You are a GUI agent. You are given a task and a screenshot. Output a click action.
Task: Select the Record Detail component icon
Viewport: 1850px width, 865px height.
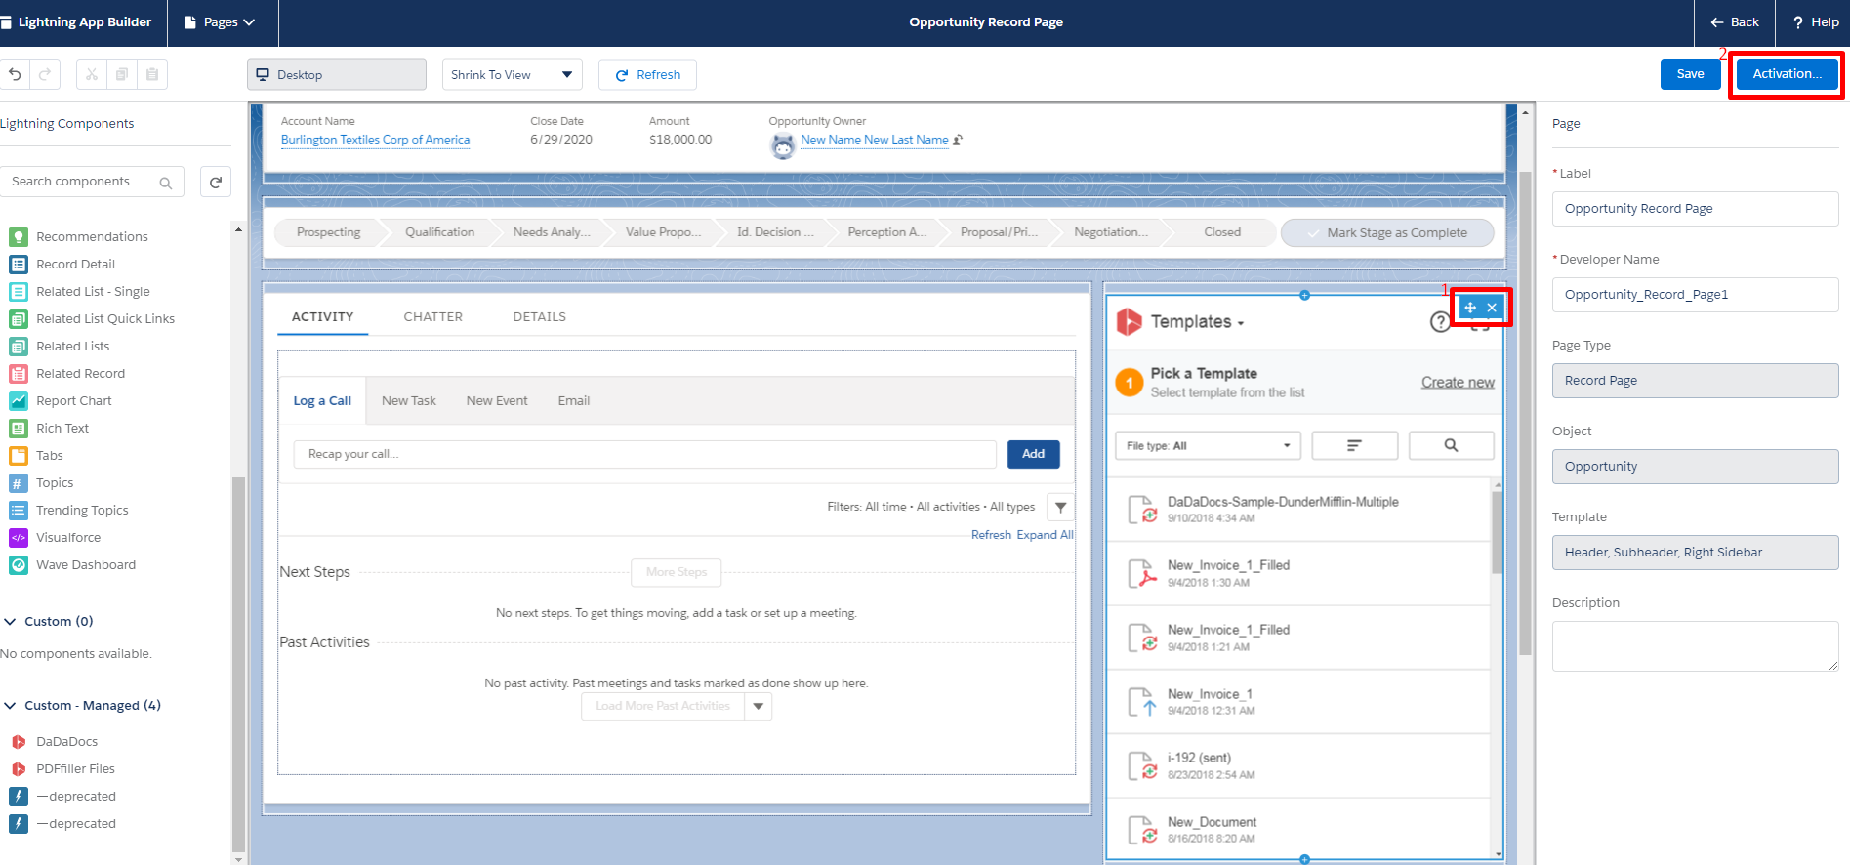19,264
